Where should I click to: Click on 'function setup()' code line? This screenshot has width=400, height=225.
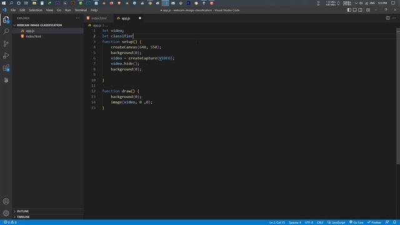coord(122,42)
